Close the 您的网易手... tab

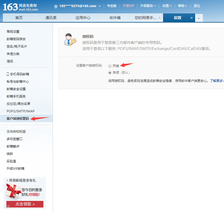(x=159, y=18)
